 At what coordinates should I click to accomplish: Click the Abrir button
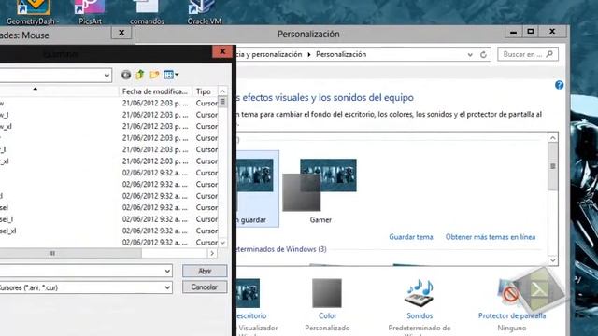pyautogui.click(x=205, y=271)
